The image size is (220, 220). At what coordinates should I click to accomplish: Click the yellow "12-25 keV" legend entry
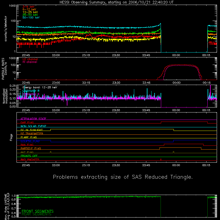click(x=30, y=12)
